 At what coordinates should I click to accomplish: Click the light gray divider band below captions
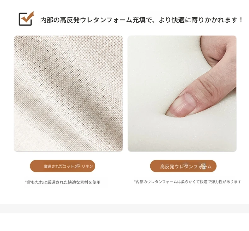(124, 208)
